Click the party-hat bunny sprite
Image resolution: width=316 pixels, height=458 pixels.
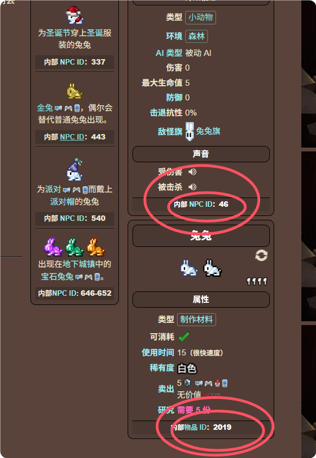(x=74, y=170)
